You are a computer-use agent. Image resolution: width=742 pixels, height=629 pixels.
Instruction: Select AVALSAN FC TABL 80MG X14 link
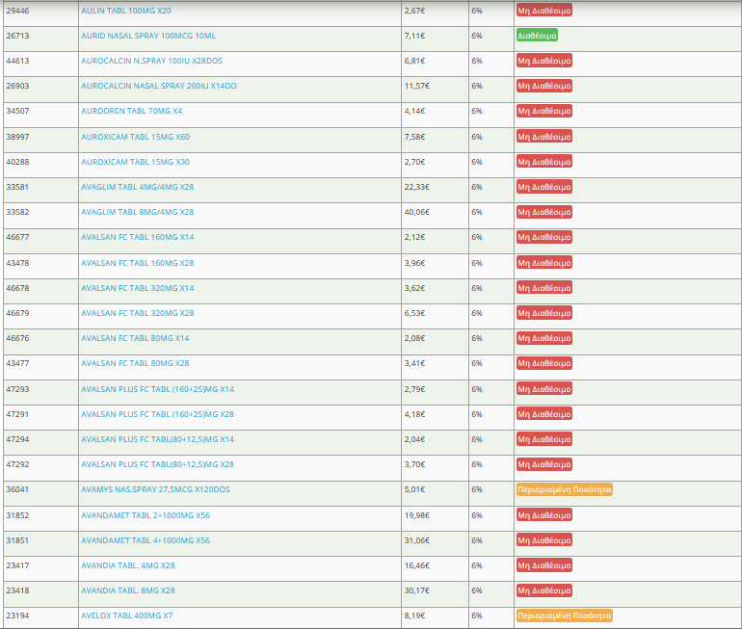point(135,338)
